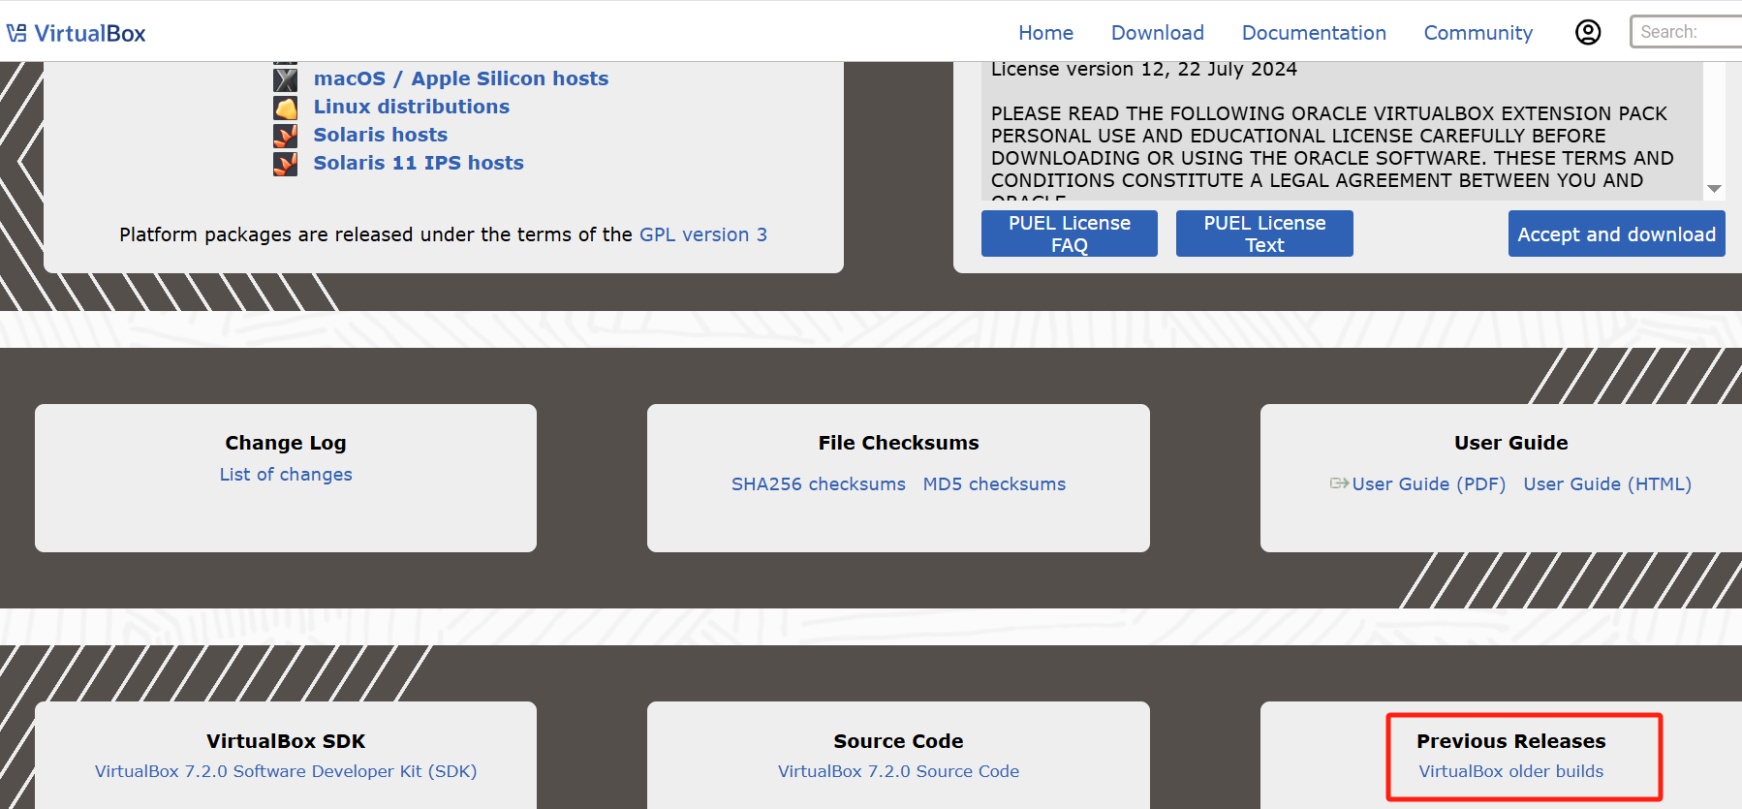The height and width of the screenshot is (809, 1742).
Task: Click the 'Platform packages are released' sentence
Action: [x=376, y=234]
